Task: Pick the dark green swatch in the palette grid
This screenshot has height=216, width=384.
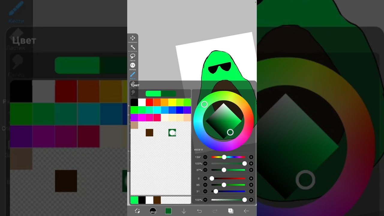Action: click(172, 133)
